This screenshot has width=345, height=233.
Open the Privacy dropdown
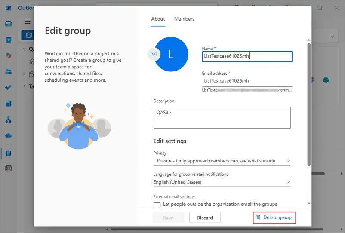point(222,161)
